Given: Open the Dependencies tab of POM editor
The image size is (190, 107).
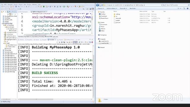Looking at the screenshot, I should [28, 37].
